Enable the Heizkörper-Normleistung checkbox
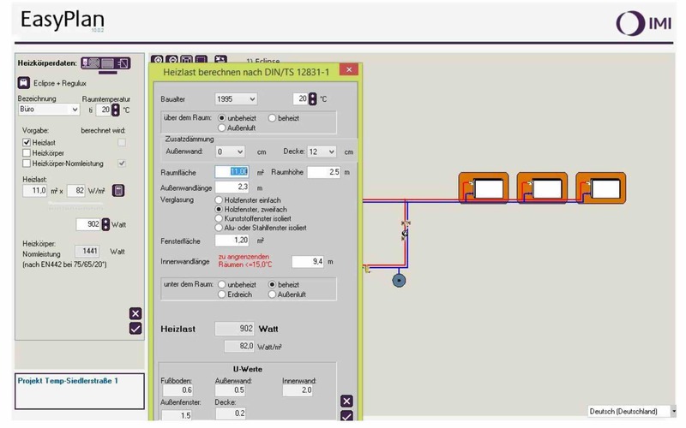This screenshot has height=428, width=686. (27, 163)
